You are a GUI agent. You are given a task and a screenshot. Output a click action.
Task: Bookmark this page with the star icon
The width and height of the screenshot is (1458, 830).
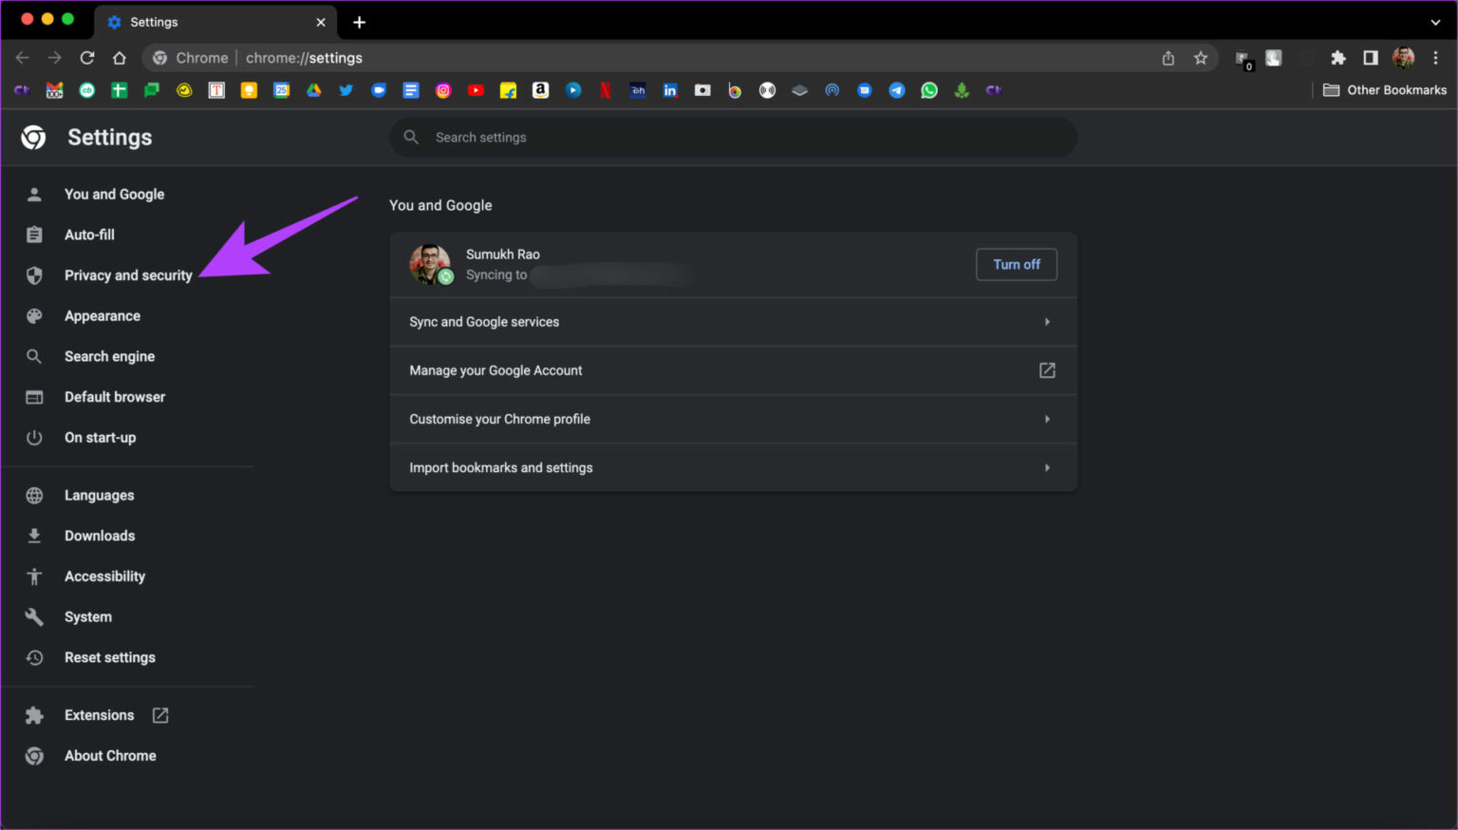pyautogui.click(x=1202, y=57)
